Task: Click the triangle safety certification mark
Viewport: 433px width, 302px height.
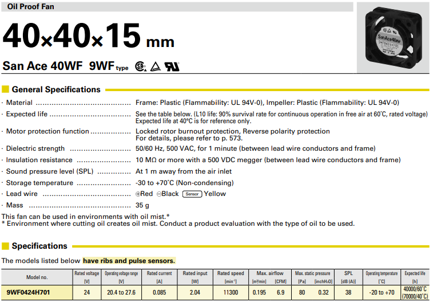Action: tap(154, 66)
